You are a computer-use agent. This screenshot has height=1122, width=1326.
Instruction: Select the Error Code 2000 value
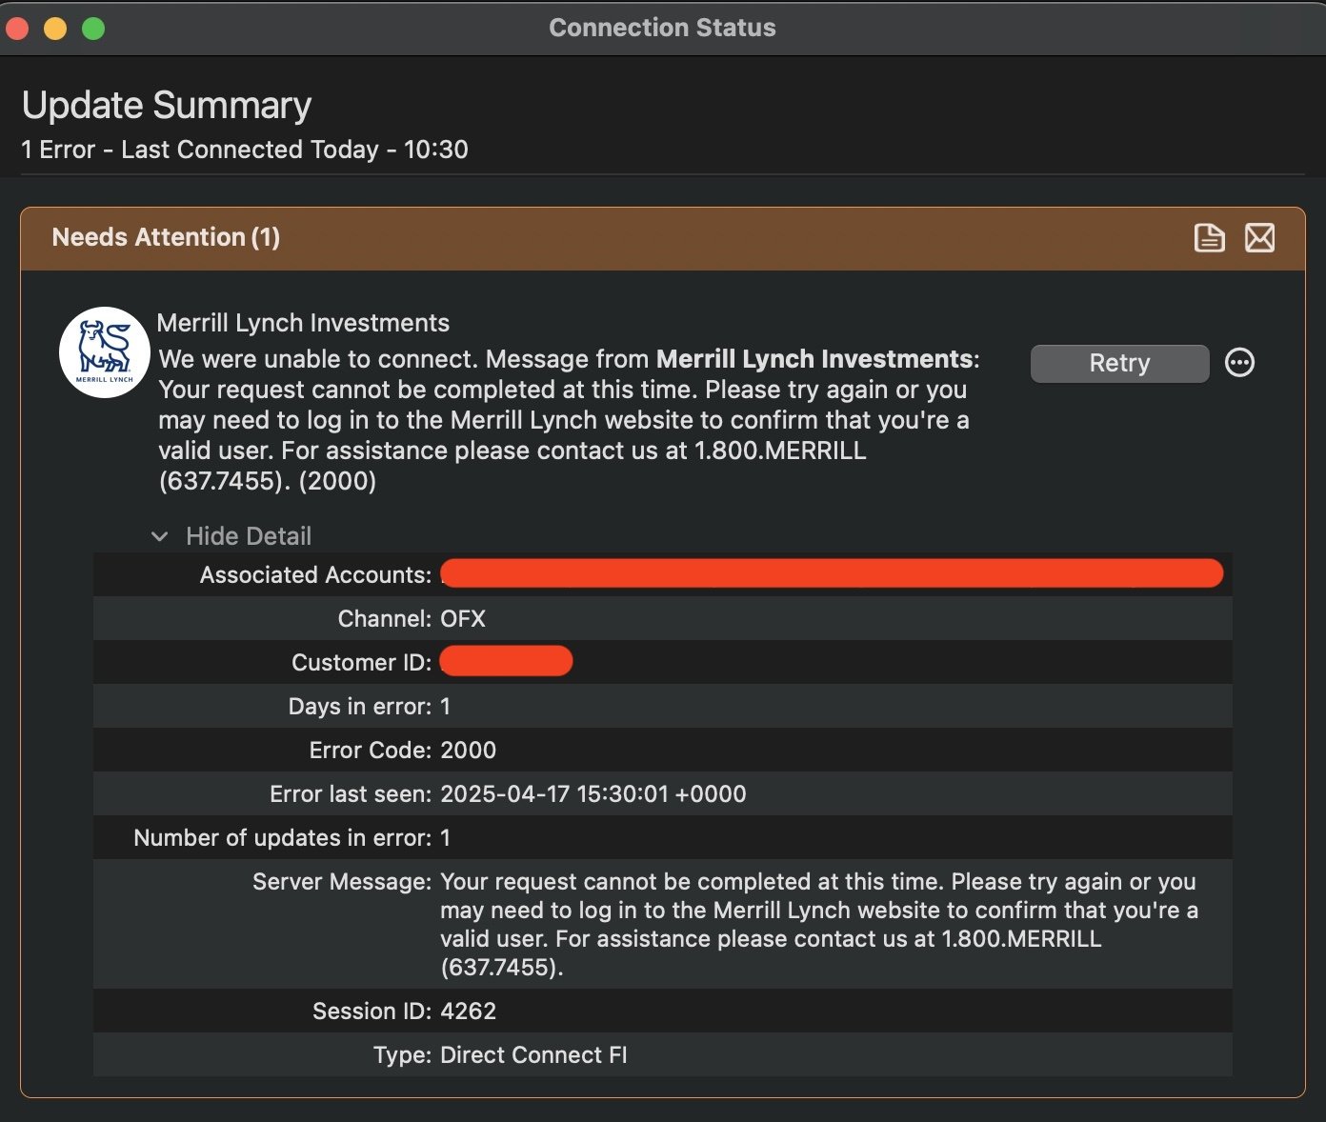(x=468, y=751)
